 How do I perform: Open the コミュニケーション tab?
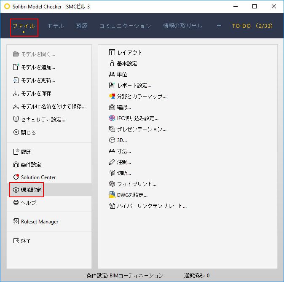125,26
